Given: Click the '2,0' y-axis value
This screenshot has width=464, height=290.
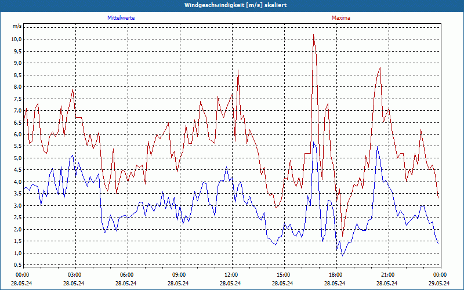Looking at the screenshot, I should [x=18, y=229].
